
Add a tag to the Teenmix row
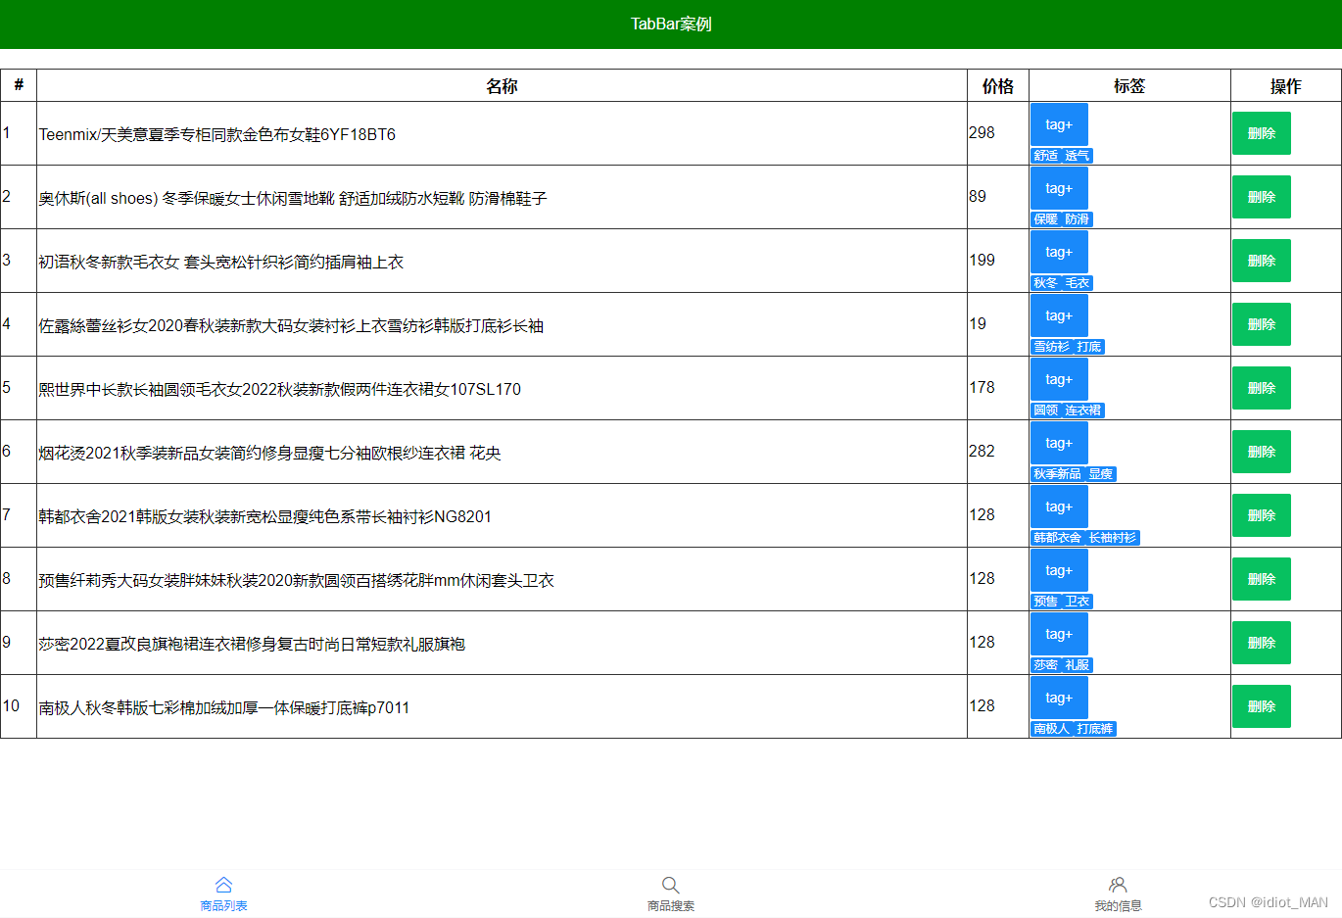[x=1059, y=124]
